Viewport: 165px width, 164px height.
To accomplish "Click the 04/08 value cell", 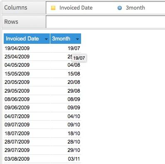I will pos(66,65).
